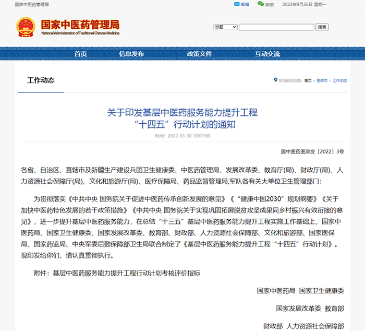Open the 政策文件 navigation menu item
This screenshot has height=331, width=365.
(x=199, y=54)
